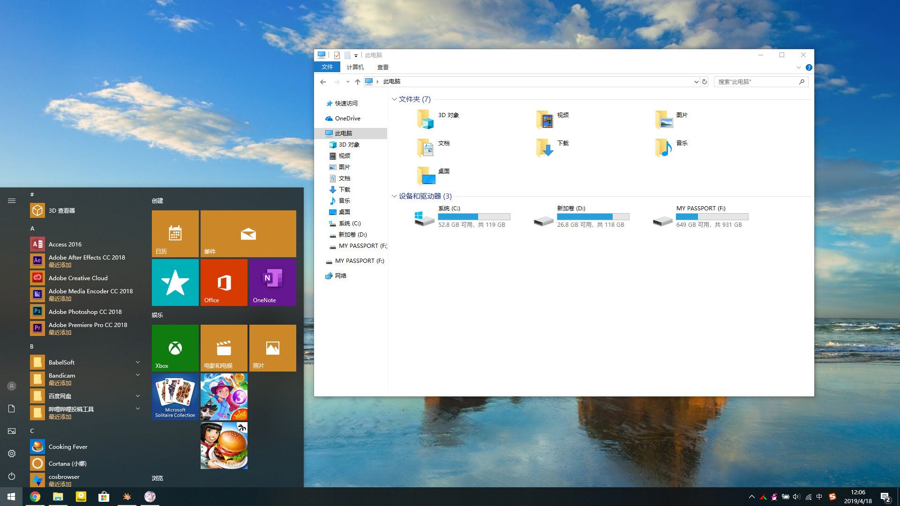The width and height of the screenshot is (900, 506).
Task: Expand the Start menu hamburger button
Action: [x=12, y=201]
